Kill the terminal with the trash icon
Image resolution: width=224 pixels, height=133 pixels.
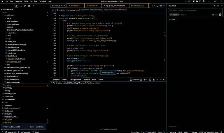(154, 79)
